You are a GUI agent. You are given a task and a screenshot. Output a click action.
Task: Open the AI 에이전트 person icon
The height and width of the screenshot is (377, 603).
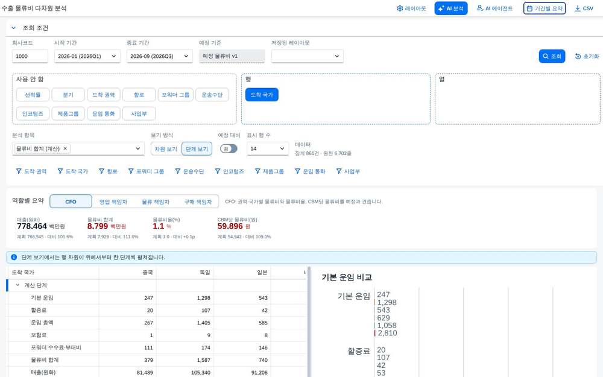(480, 8)
